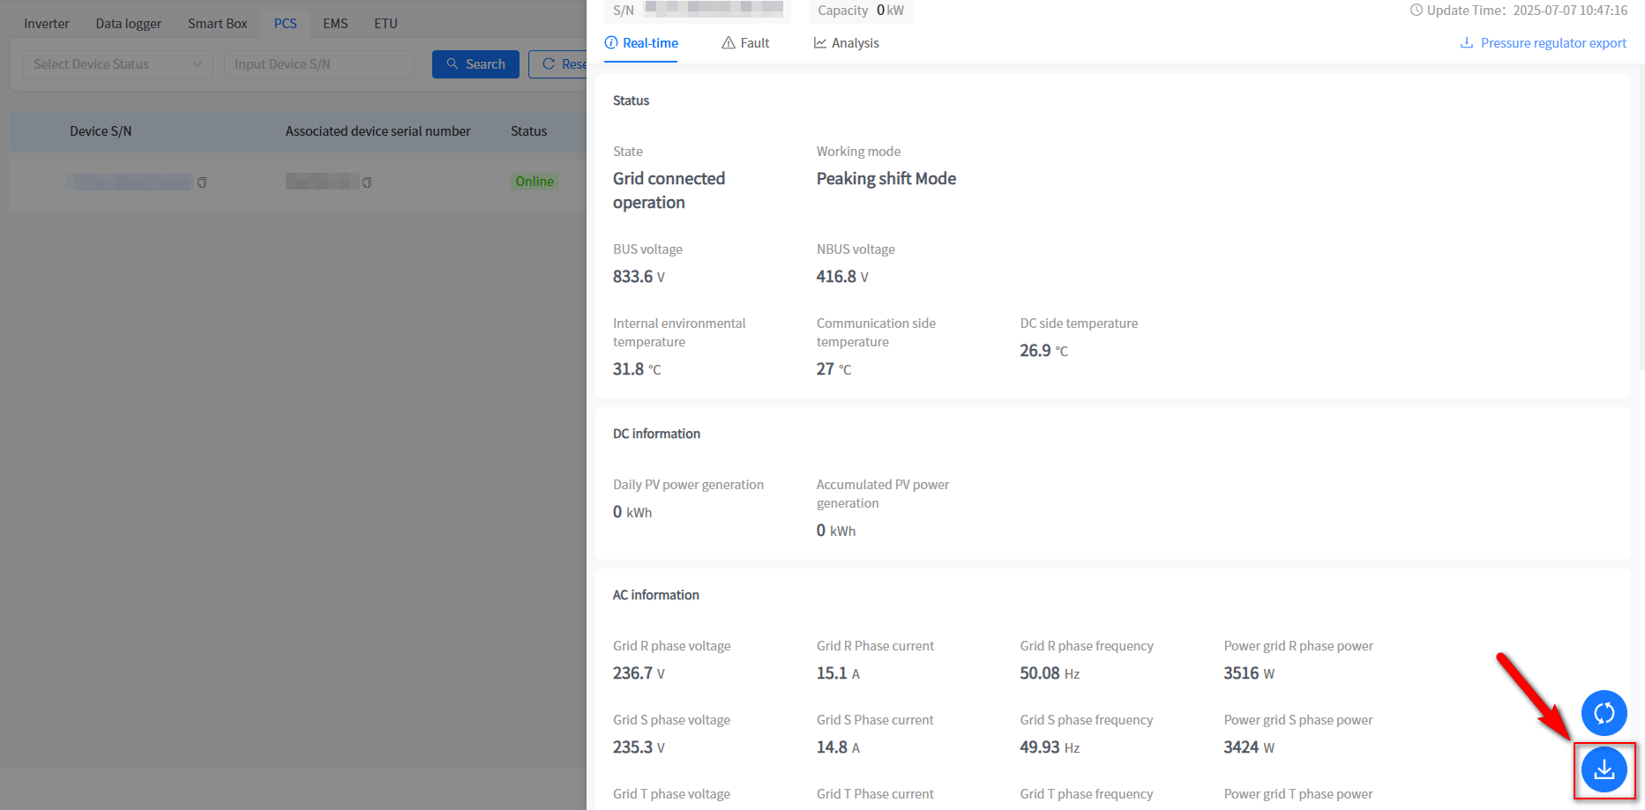The height and width of the screenshot is (810, 1645).
Task: Switch to the Data logger tab
Action: tap(128, 24)
